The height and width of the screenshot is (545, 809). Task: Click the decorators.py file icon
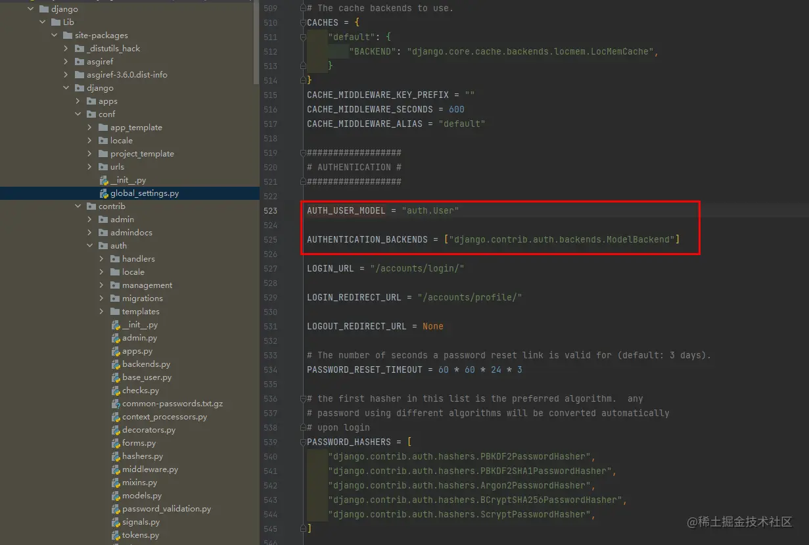coord(116,430)
